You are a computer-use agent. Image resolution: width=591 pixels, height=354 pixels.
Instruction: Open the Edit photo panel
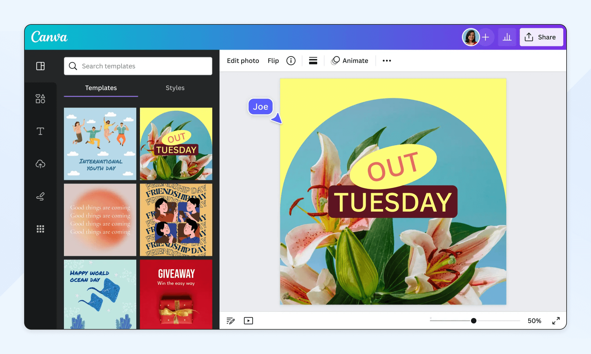pyautogui.click(x=243, y=60)
